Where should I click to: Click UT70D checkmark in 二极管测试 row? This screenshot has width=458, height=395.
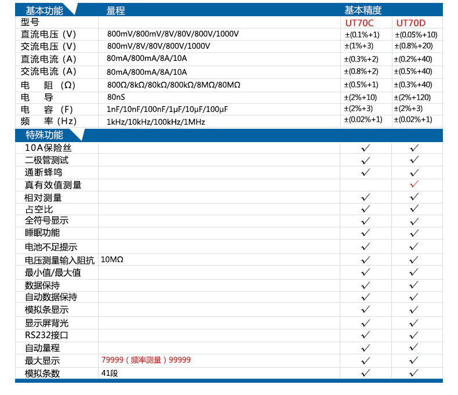(x=414, y=160)
